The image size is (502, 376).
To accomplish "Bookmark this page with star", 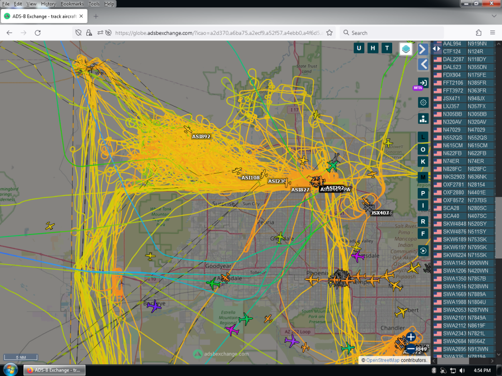I will tap(329, 33).
